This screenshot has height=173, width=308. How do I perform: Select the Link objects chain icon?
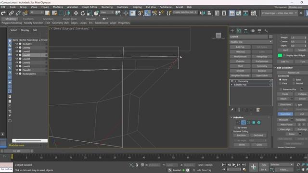11,13
